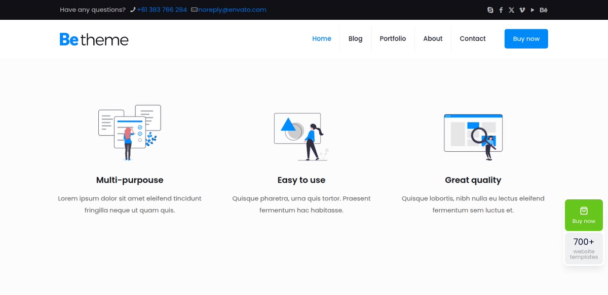The image size is (608, 295).
Task: Click the YouTube play icon
Action: tap(533, 10)
